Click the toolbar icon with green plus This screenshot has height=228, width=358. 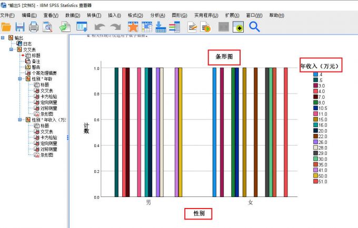238,27
